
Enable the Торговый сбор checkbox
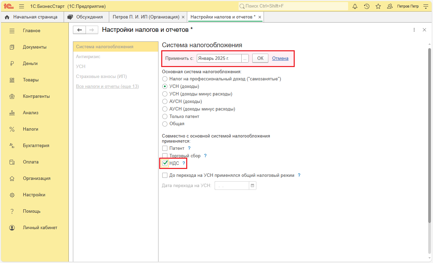[165, 156]
